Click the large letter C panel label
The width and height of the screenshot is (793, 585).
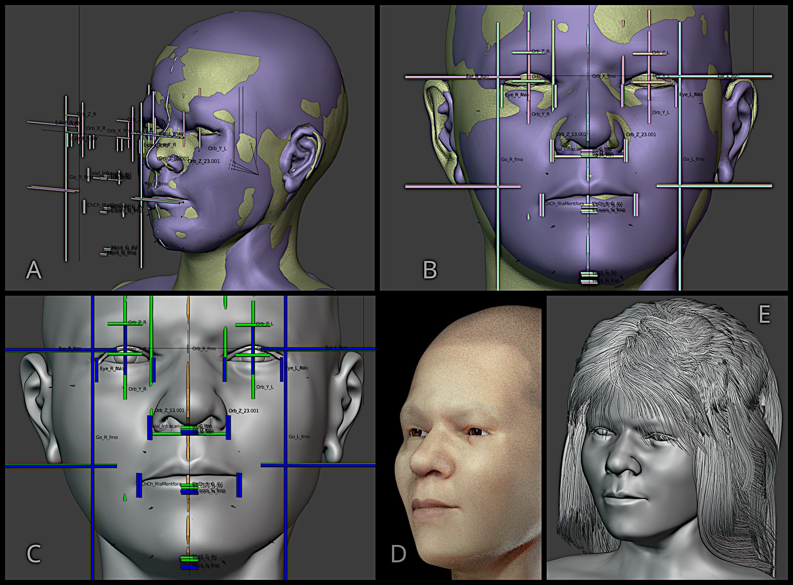coord(34,554)
